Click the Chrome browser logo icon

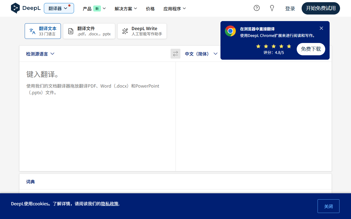click(x=230, y=31)
